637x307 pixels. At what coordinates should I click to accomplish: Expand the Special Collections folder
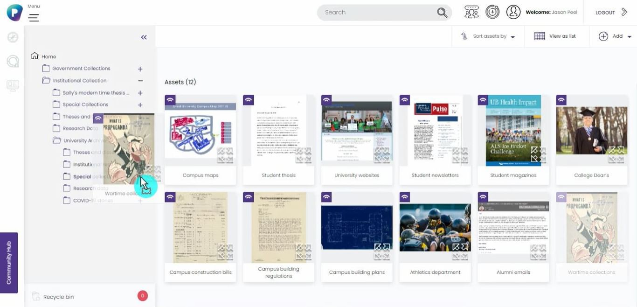[x=140, y=105]
